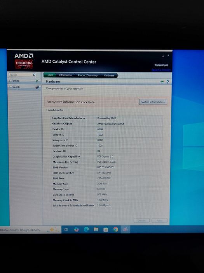Image resolution: width=204 pixels, height=273 pixels.
Task: Open help via question mark icon
Action: [x=167, y=82]
